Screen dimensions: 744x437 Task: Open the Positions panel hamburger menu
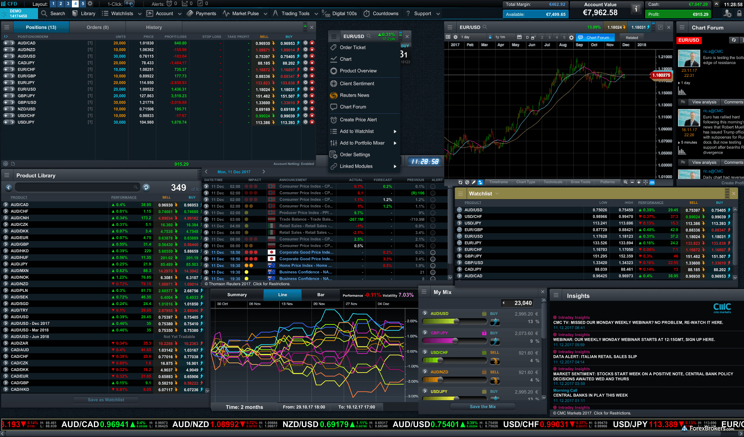pyautogui.click(x=7, y=27)
